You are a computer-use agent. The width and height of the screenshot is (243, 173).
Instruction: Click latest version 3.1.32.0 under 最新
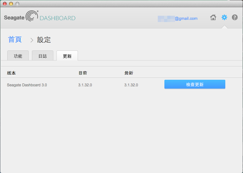(x=131, y=85)
